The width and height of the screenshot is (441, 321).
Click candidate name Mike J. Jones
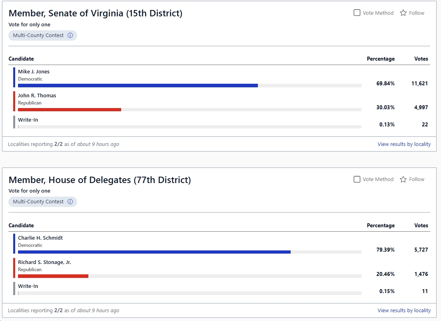[x=34, y=72]
